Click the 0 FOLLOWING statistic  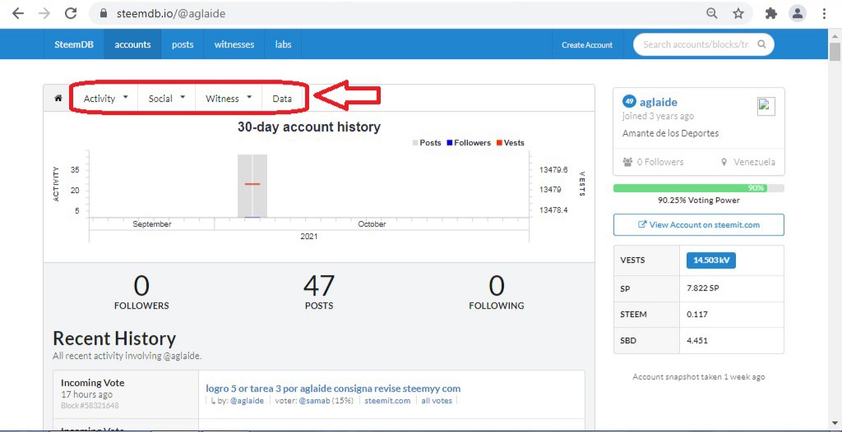pyautogui.click(x=496, y=292)
